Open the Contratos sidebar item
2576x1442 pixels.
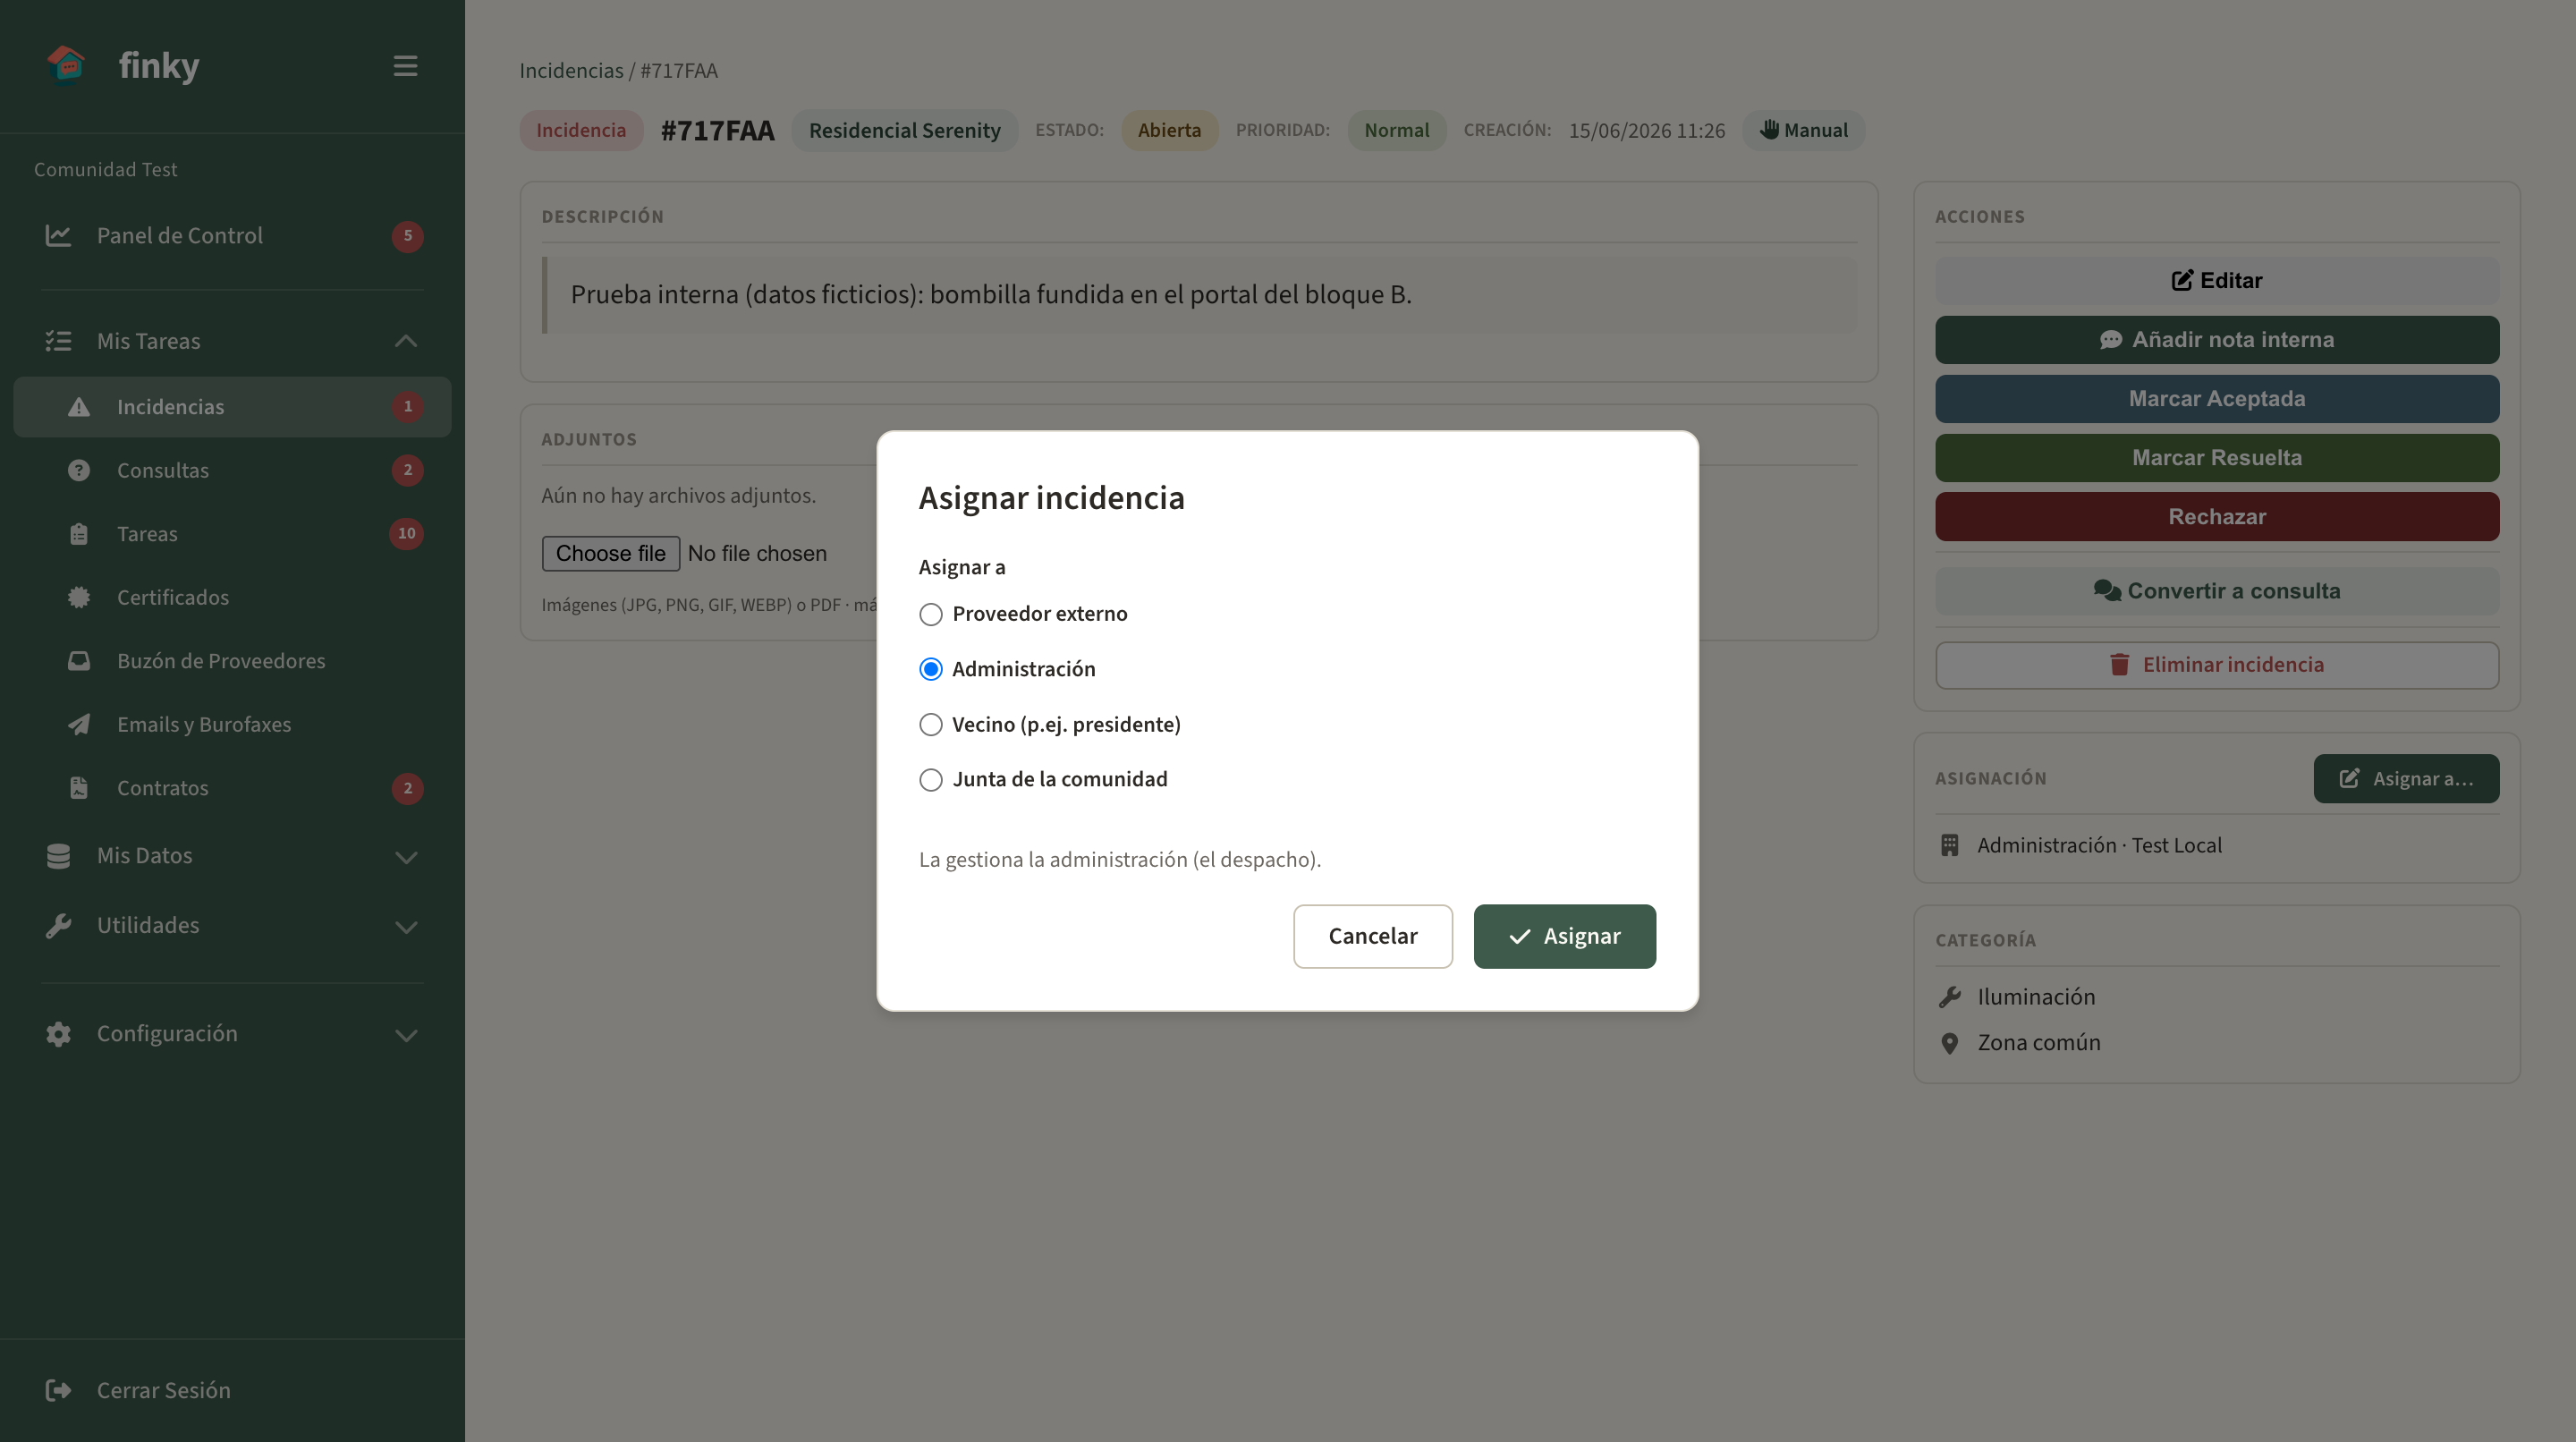coord(232,788)
